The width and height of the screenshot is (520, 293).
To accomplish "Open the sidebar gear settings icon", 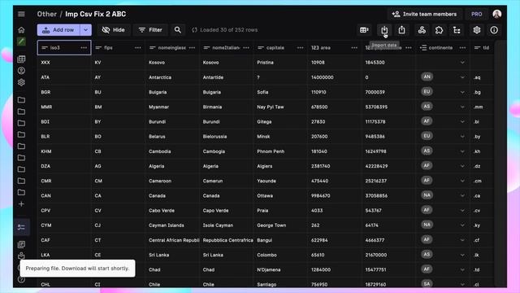I will [x=21, y=82].
